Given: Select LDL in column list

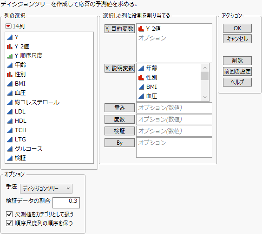Looking at the screenshot, I should 20,112.
